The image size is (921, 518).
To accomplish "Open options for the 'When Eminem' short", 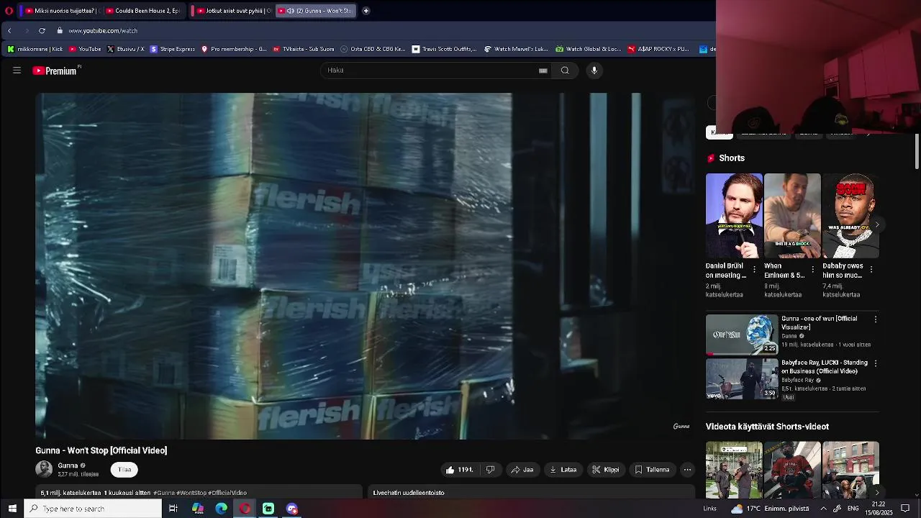I will pos(812,269).
